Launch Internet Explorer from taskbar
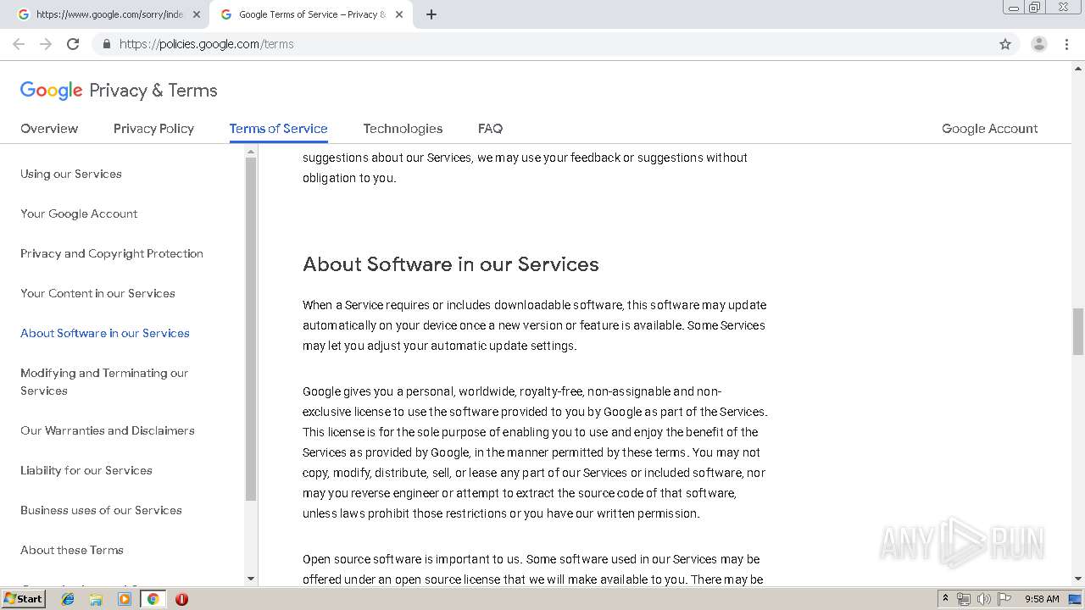The width and height of the screenshot is (1085, 610). coord(68,599)
